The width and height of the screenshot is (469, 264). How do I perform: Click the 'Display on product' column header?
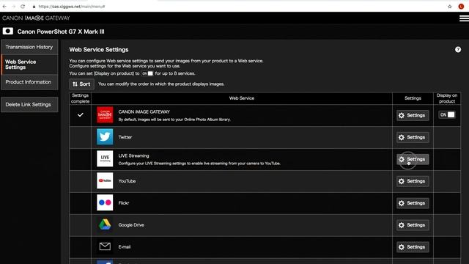click(447, 98)
